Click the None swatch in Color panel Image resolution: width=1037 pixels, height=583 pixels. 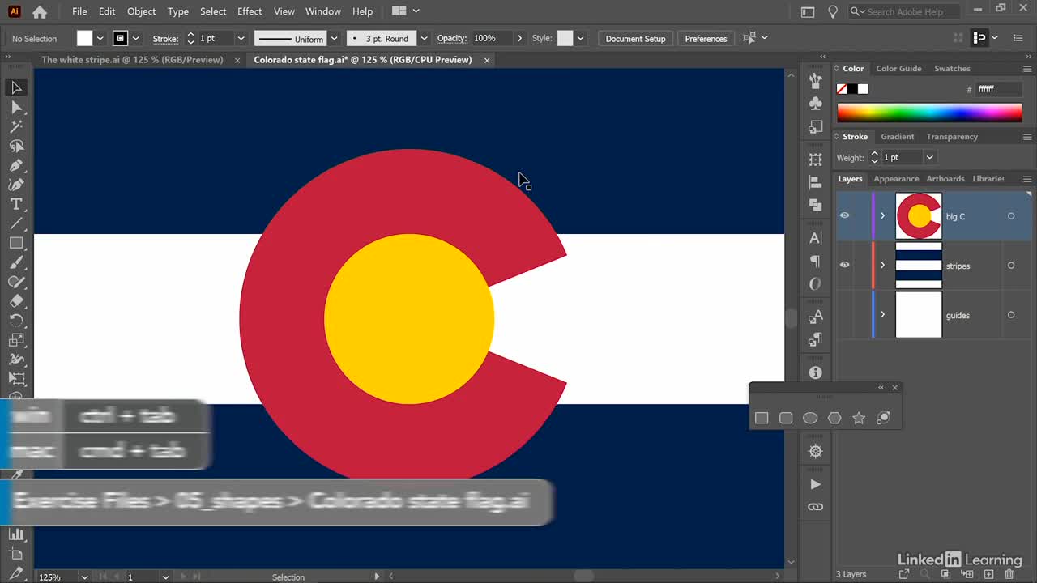click(x=842, y=89)
